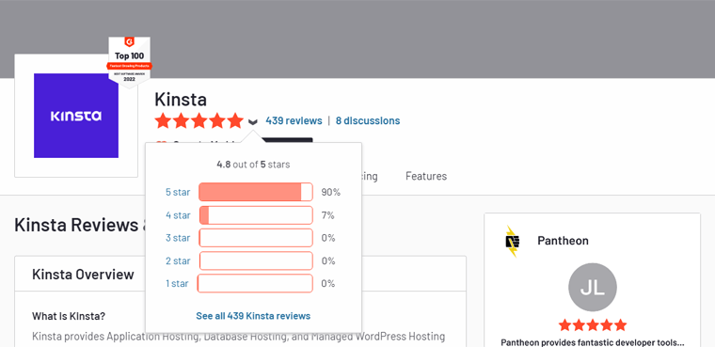
Task: Filter by 1 star reviews
Action: (177, 284)
